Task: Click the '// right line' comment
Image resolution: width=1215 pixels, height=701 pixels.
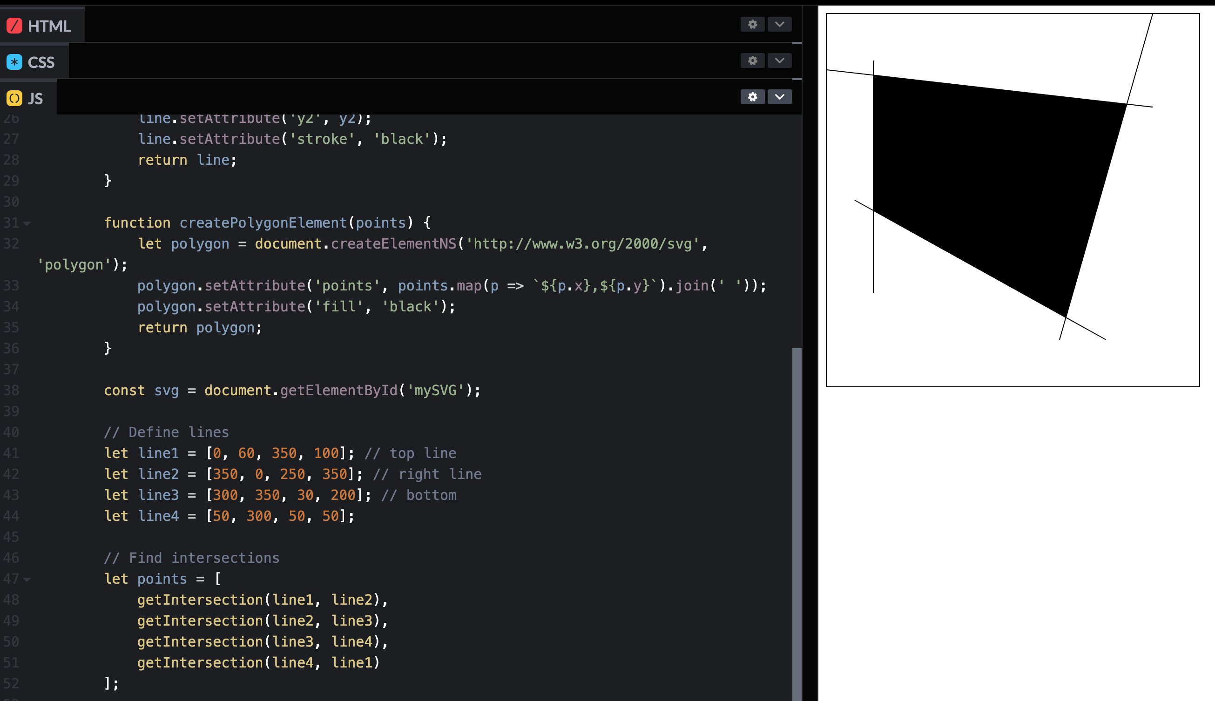Action: coord(427,474)
